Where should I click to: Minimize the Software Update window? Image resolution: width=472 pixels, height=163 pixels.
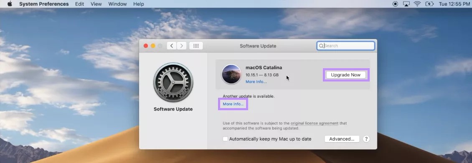tap(153, 46)
